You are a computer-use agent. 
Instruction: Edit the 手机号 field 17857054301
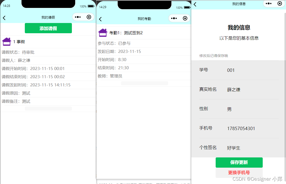(239, 129)
